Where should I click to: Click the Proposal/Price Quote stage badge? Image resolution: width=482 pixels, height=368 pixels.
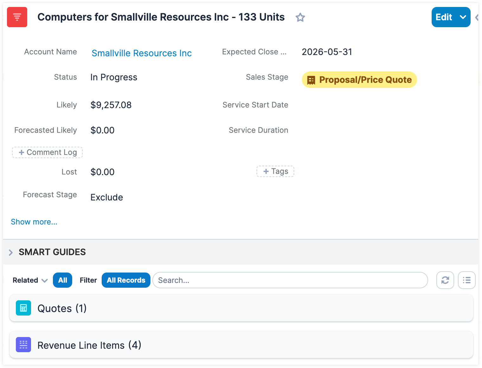point(359,80)
